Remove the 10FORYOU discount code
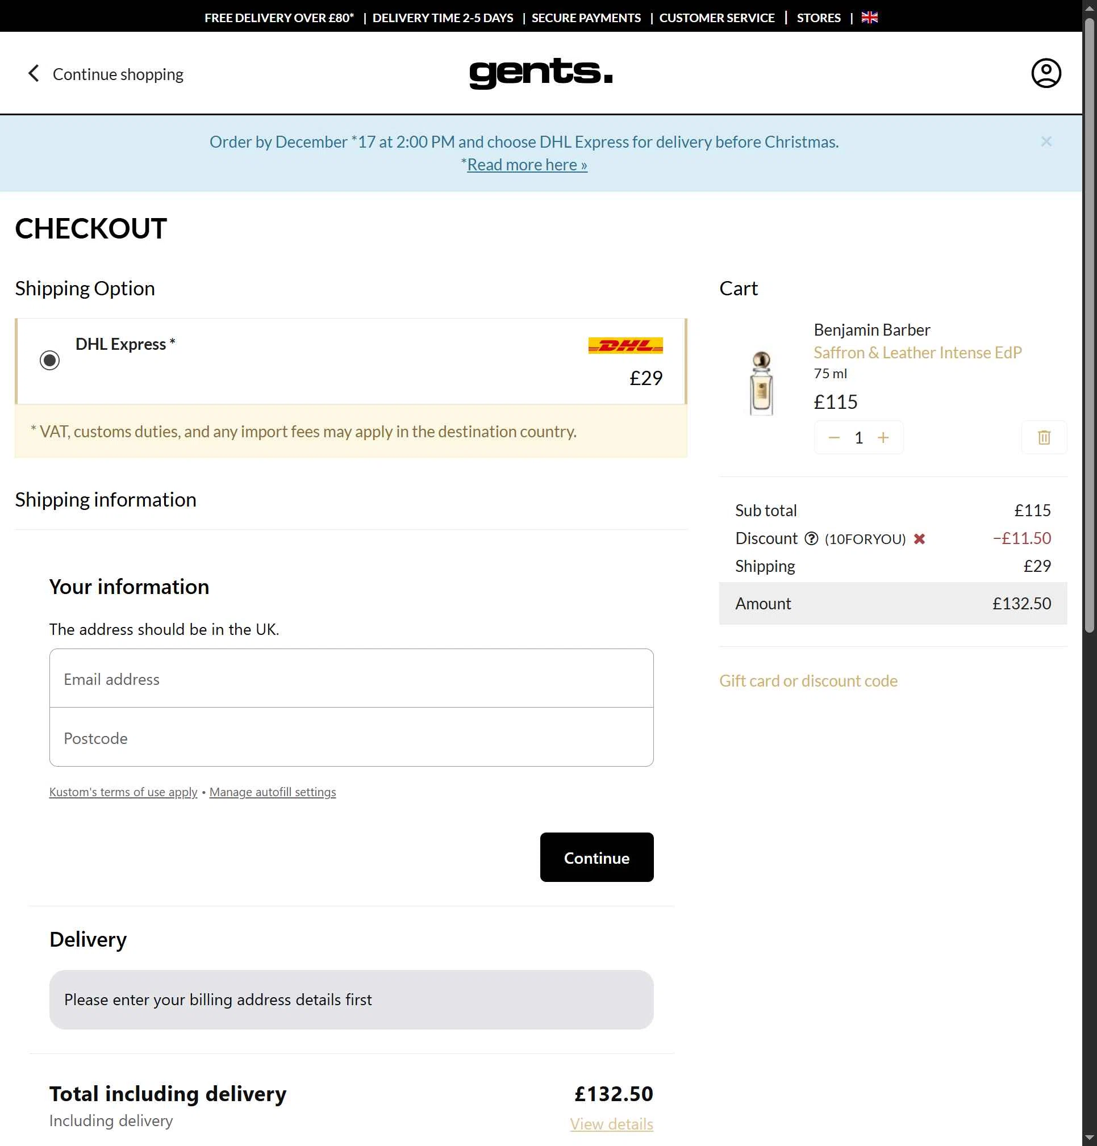The image size is (1097, 1146). [920, 538]
